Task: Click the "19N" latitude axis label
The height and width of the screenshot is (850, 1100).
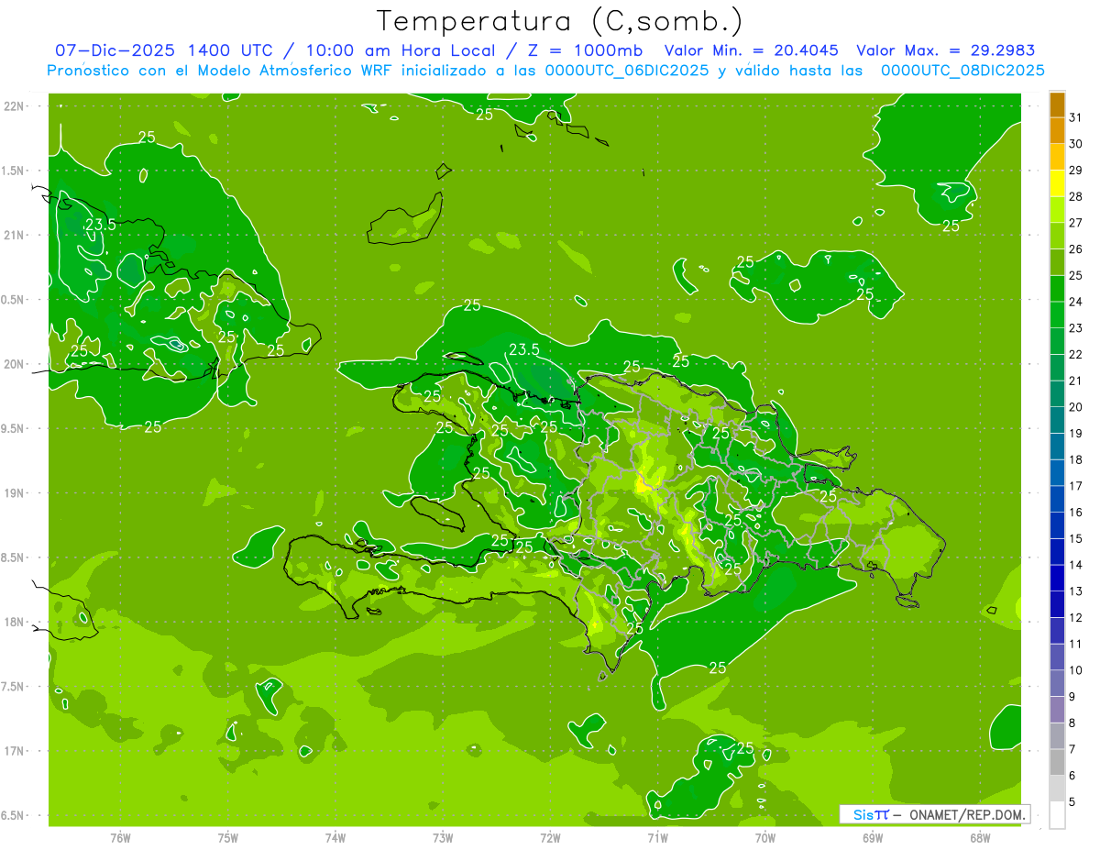Action: pyautogui.click(x=15, y=493)
